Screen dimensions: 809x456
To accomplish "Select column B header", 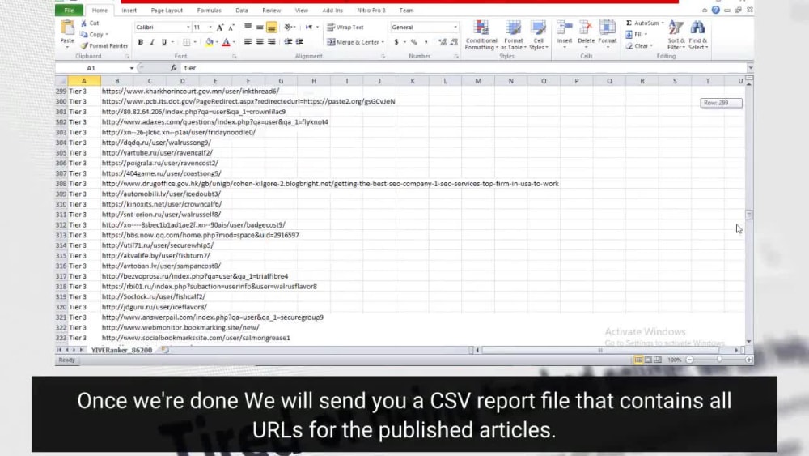I will (x=117, y=81).
